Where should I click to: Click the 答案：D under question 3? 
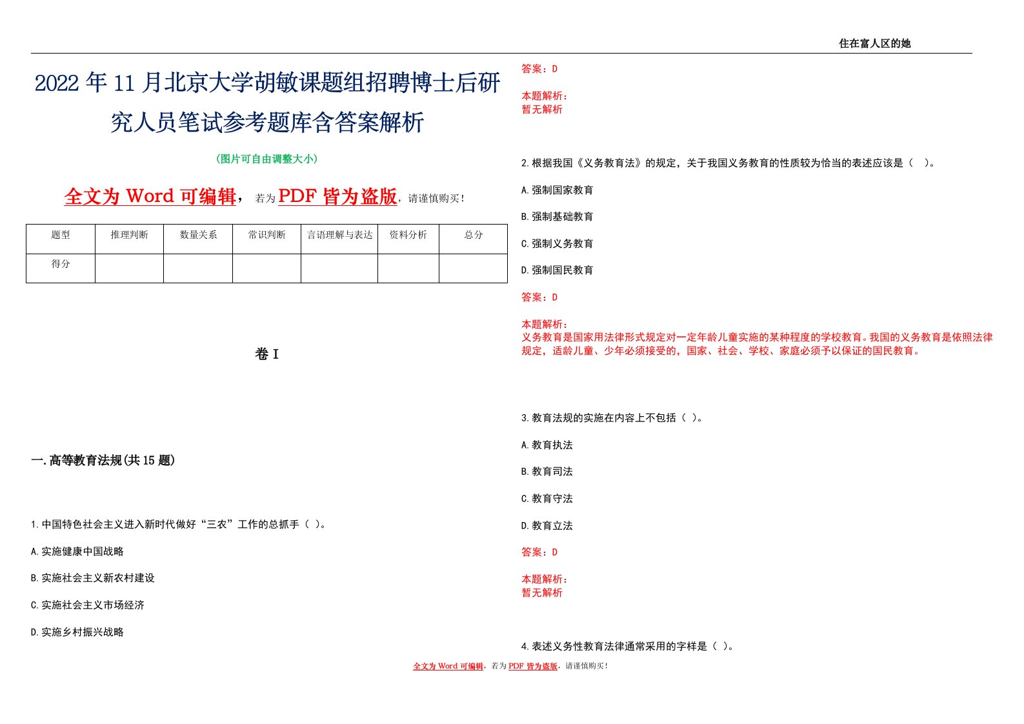tap(539, 552)
